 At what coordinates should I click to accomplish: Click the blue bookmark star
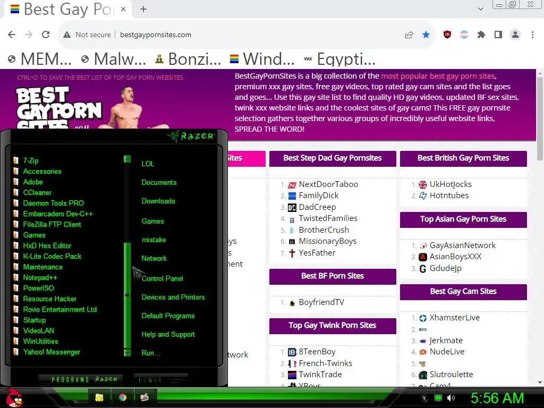426,35
